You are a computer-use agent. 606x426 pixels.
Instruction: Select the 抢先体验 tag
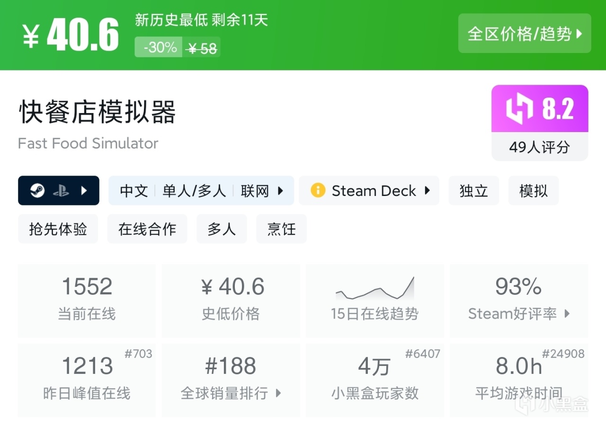tap(58, 229)
